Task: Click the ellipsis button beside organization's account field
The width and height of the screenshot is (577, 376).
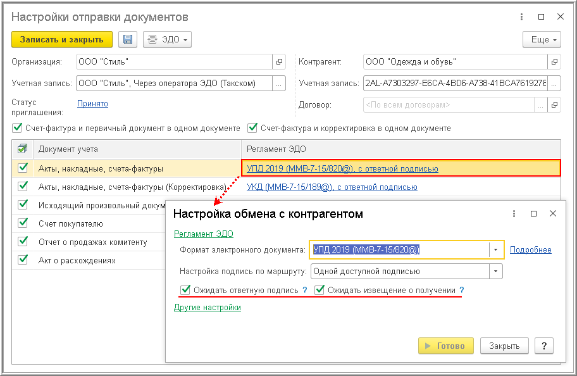Action: [279, 83]
